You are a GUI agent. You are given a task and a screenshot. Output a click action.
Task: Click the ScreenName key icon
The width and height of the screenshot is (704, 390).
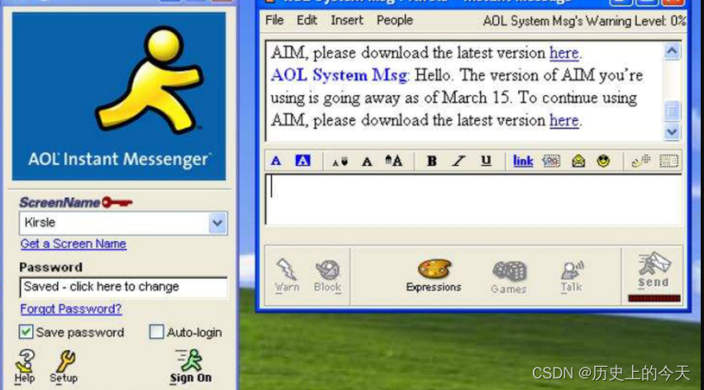[x=117, y=203]
